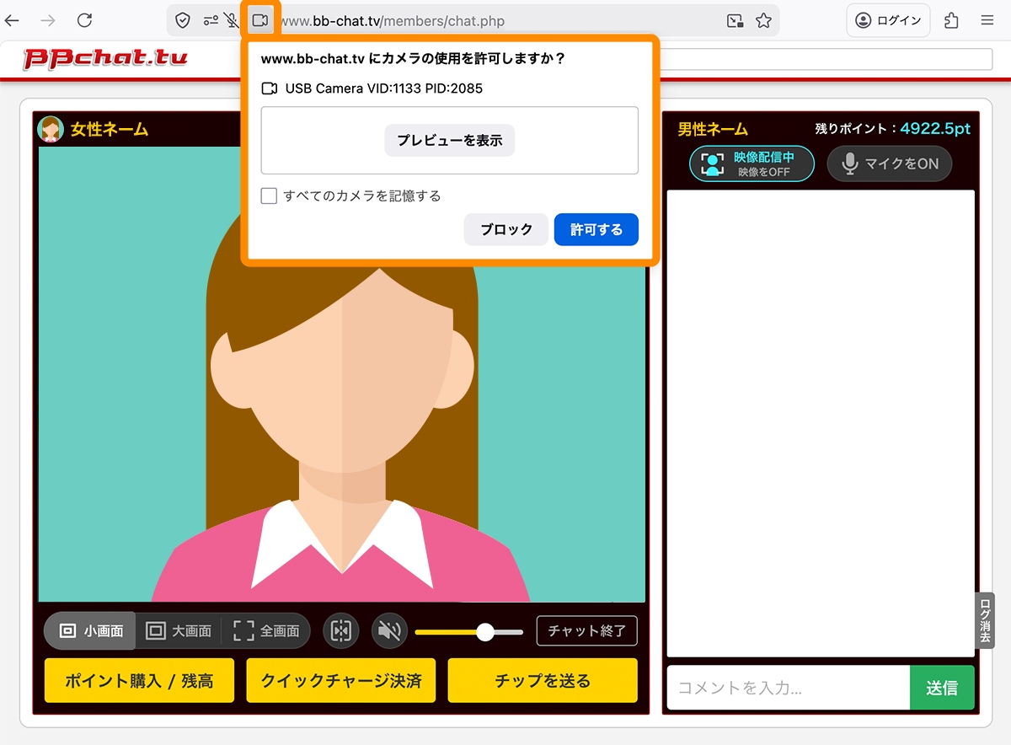Click the mirror video flip icon

[x=340, y=630]
